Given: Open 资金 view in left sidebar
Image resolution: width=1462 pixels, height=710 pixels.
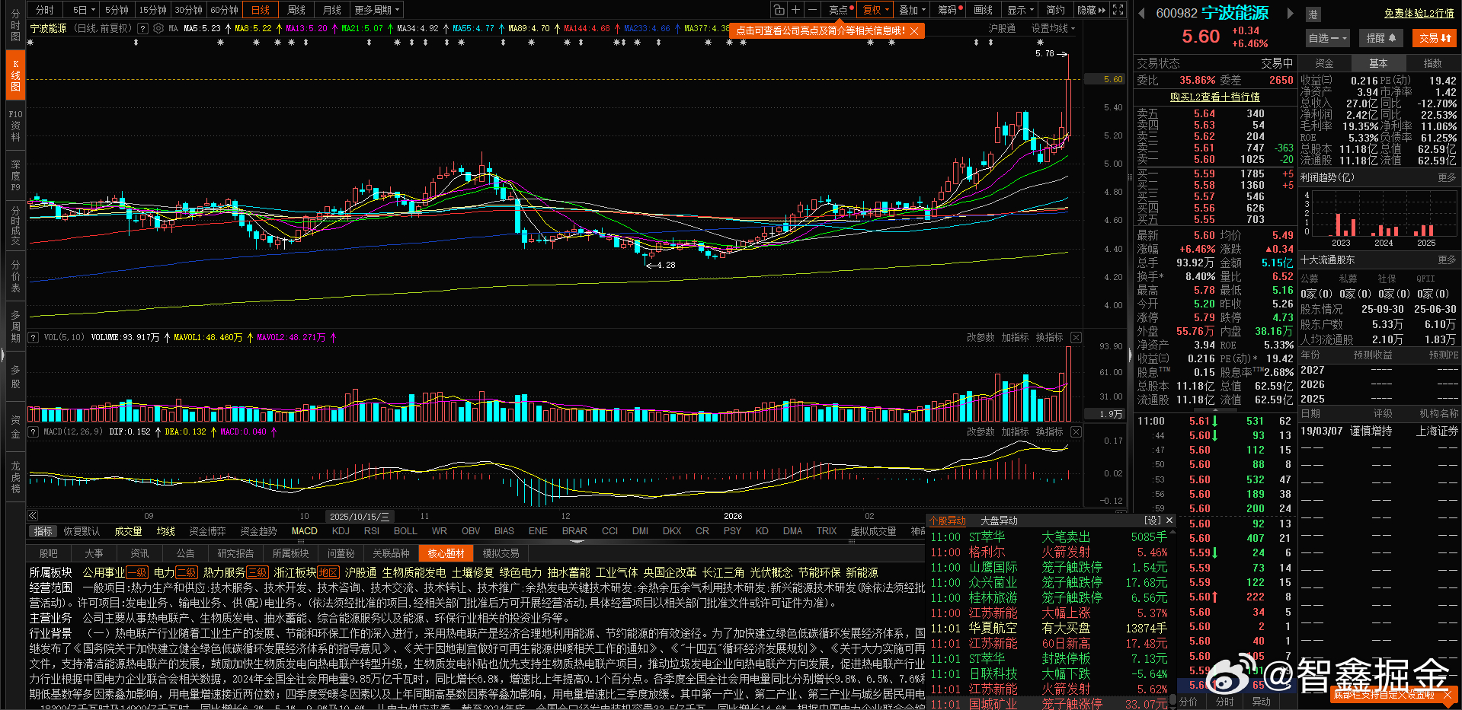Looking at the screenshot, I should point(15,427).
